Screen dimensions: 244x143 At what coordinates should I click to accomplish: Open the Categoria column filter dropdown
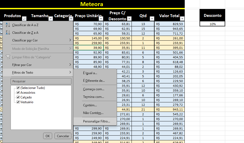point(71,19)
